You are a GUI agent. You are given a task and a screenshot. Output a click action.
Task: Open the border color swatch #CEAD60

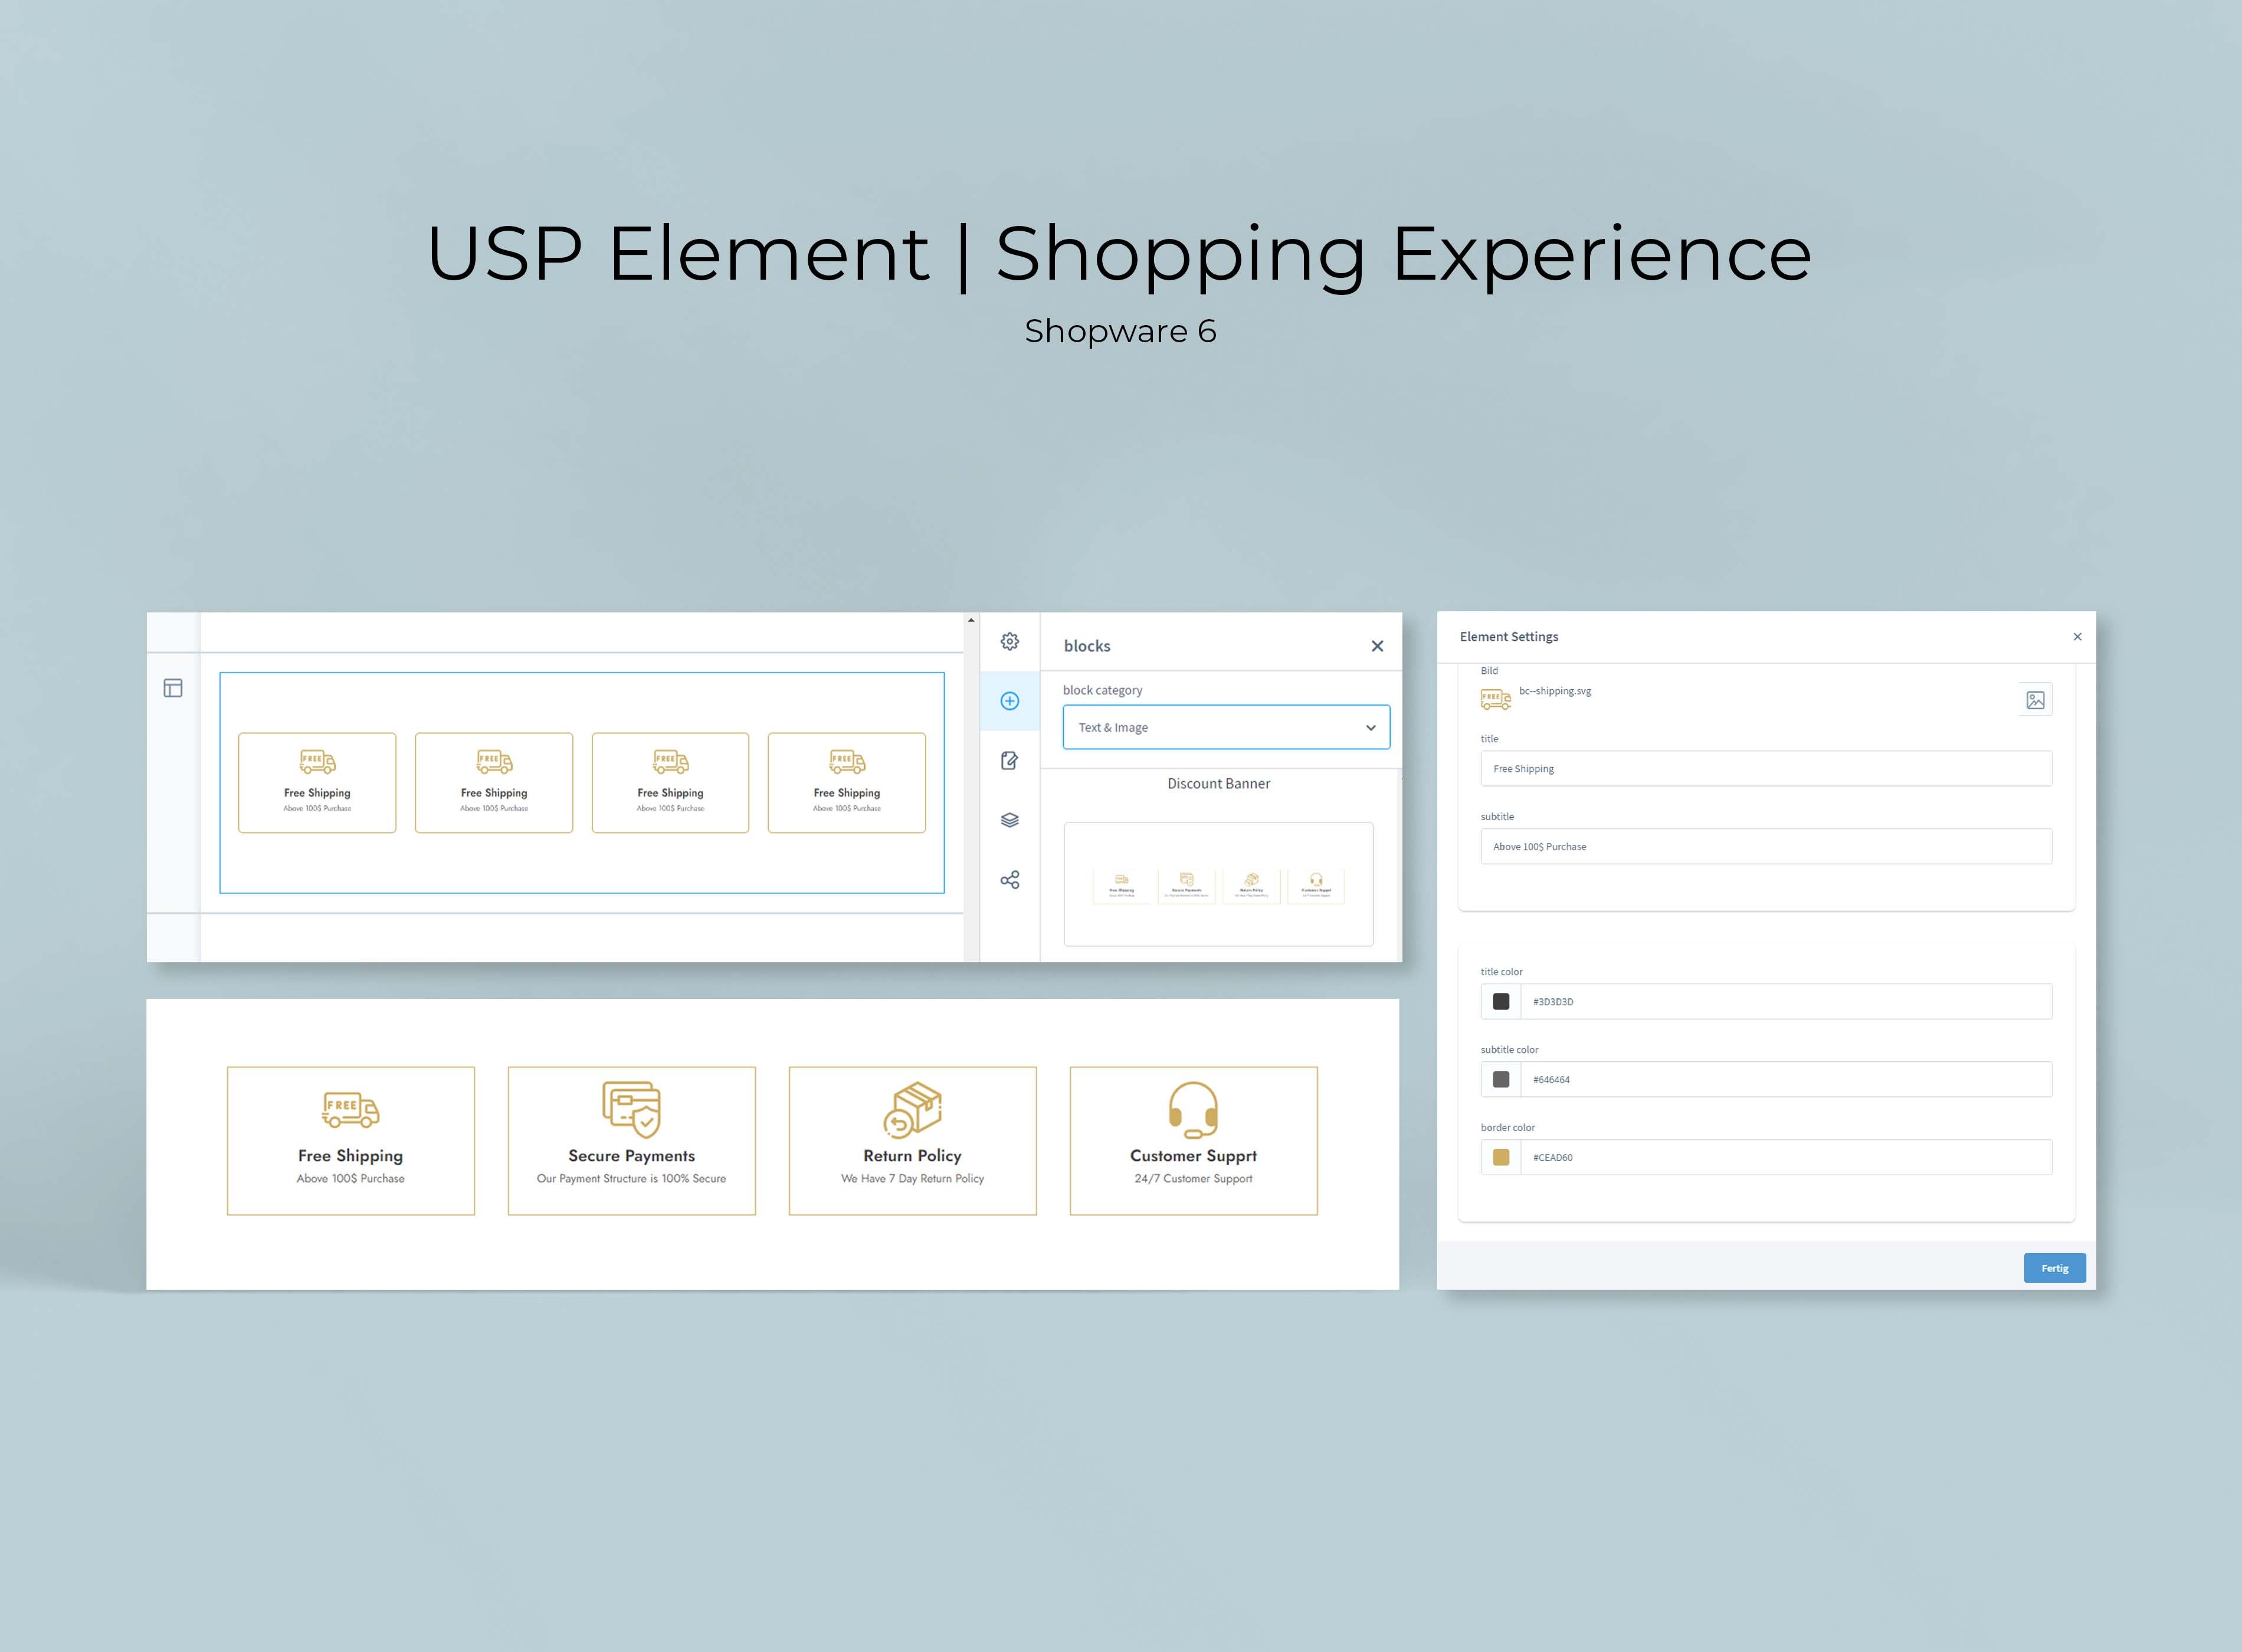point(1501,1158)
